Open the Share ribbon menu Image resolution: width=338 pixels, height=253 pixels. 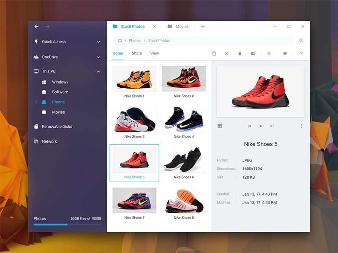coord(136,54)
